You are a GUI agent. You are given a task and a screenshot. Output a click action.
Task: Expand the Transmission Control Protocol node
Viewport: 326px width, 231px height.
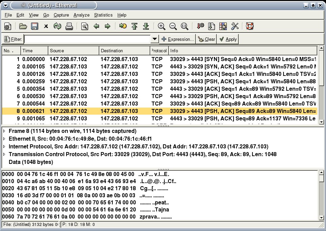pos(4,154)
